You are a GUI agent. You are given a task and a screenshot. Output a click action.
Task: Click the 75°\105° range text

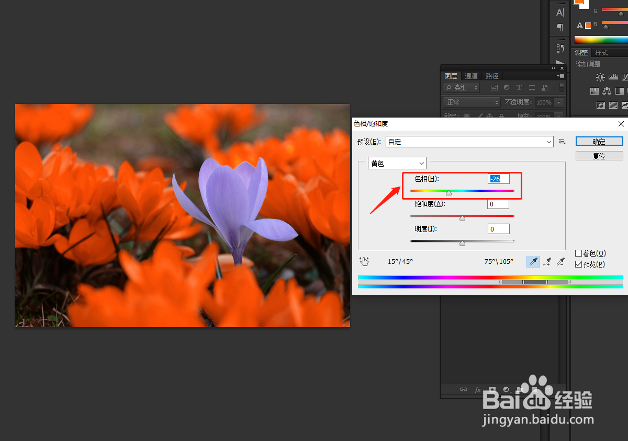pos(499,262)
